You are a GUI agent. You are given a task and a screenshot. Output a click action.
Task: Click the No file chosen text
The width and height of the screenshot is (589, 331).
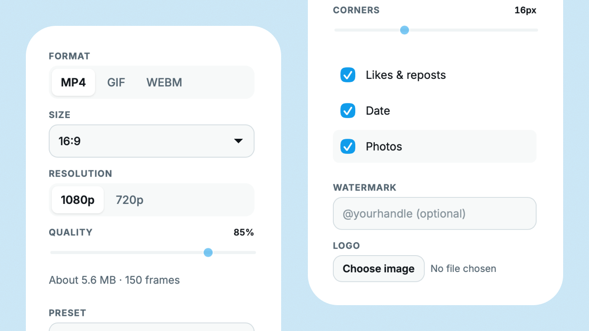pos(463,269)
